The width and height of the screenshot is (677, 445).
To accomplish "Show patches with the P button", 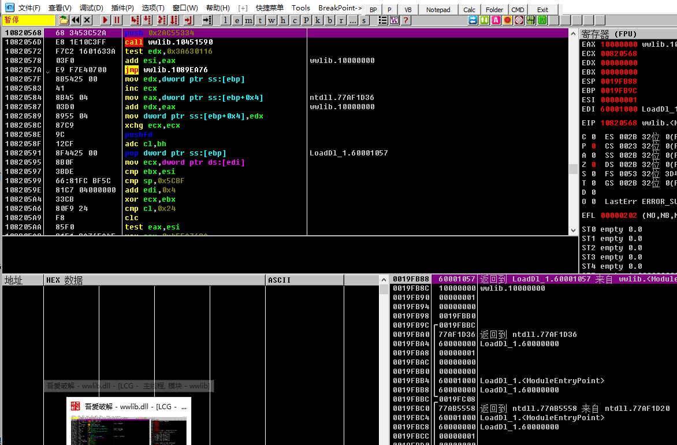I will [x=306, y=20].
